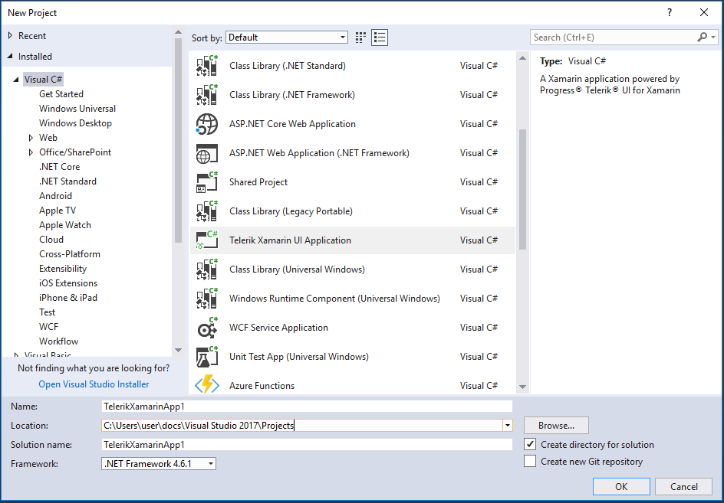This screenshot has width=724, height=503.
Task: Select Azure Functions template name
Action: (x=262, y=386)
